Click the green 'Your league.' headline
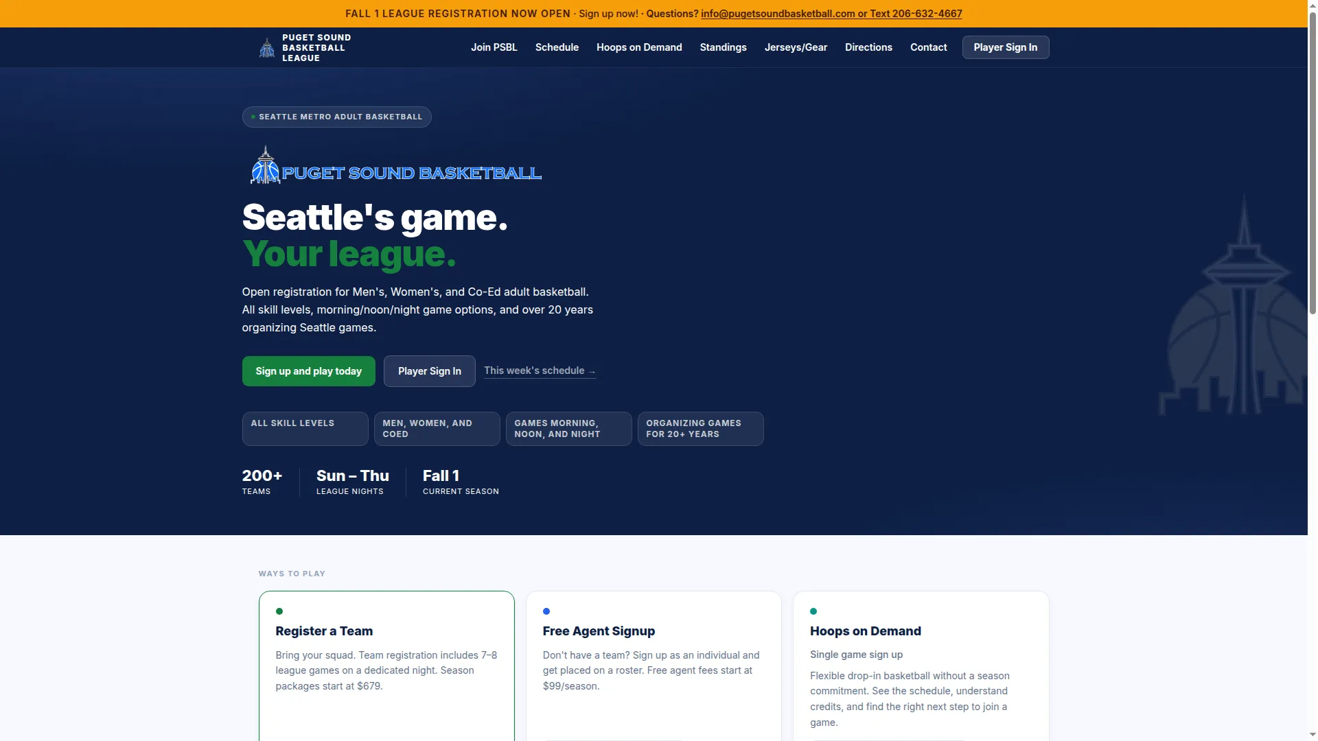Image resolution: width=1318 pixels, height=741 pixels. point(349,254)
